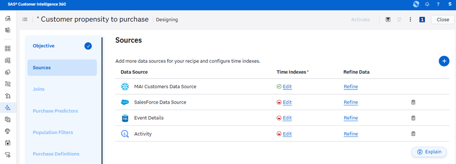Click the blue plus add data source button
The height and width of the screenshot is (164, 456).
[444, 61]
